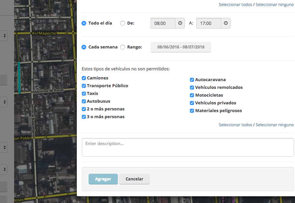Click the 08:00 start time field
295x203 pixels.
pos(163,23)
